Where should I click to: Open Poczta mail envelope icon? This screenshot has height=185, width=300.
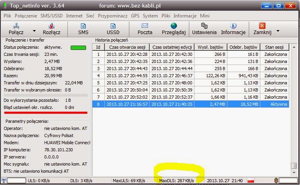coord(145,26)
